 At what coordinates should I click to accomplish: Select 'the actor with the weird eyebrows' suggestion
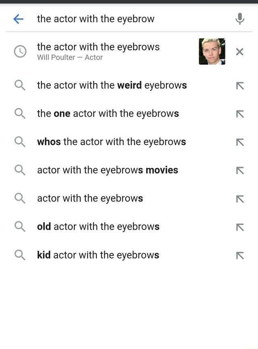pos(112,85)
